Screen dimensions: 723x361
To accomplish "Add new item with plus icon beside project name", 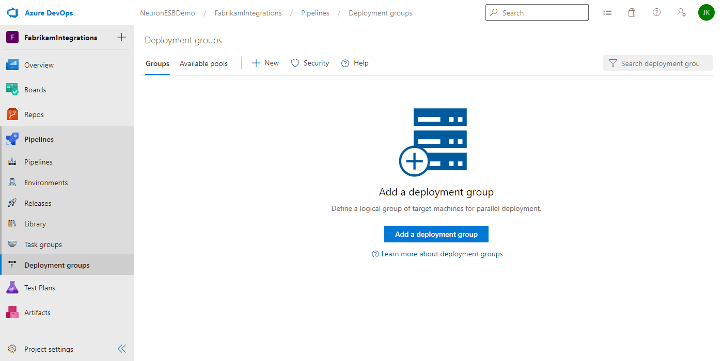I will [122, 37].
